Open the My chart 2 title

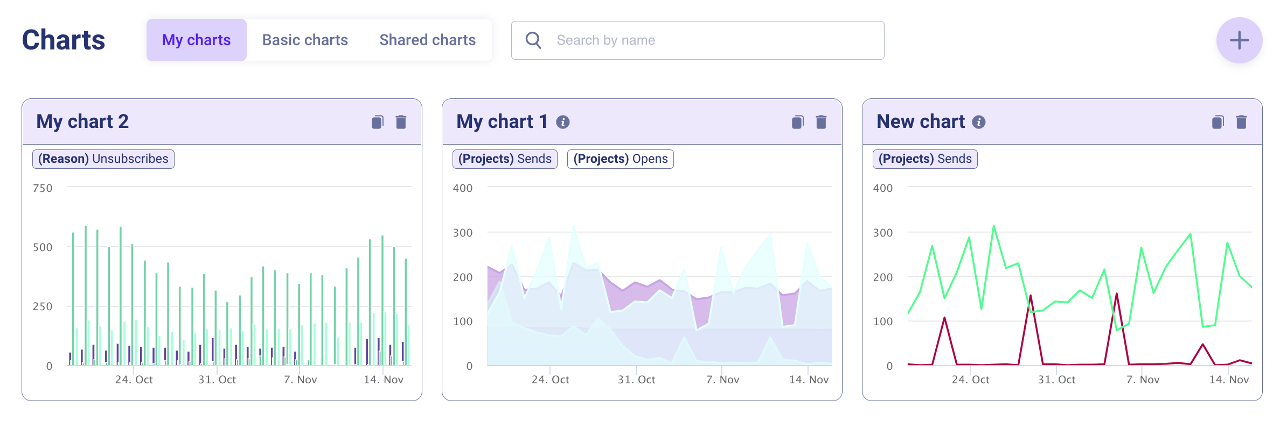[x=82, y=121]
